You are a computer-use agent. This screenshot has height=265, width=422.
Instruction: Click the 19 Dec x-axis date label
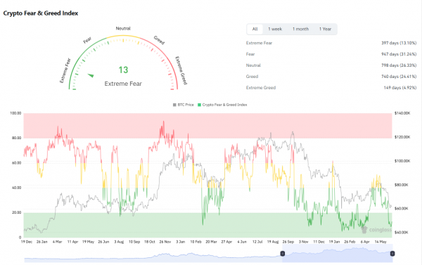[27, 242]
